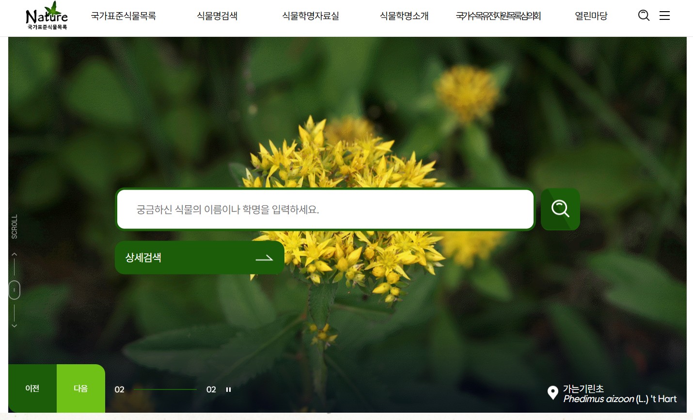
Task: Select the 국가표준식물목록 menu item
Action: tap(124, 16)
